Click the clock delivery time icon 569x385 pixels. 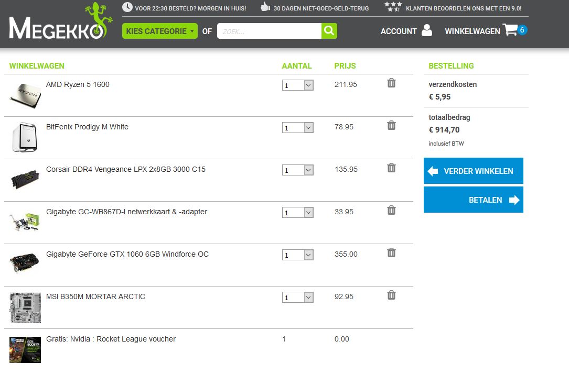click(x=127, y=7)
